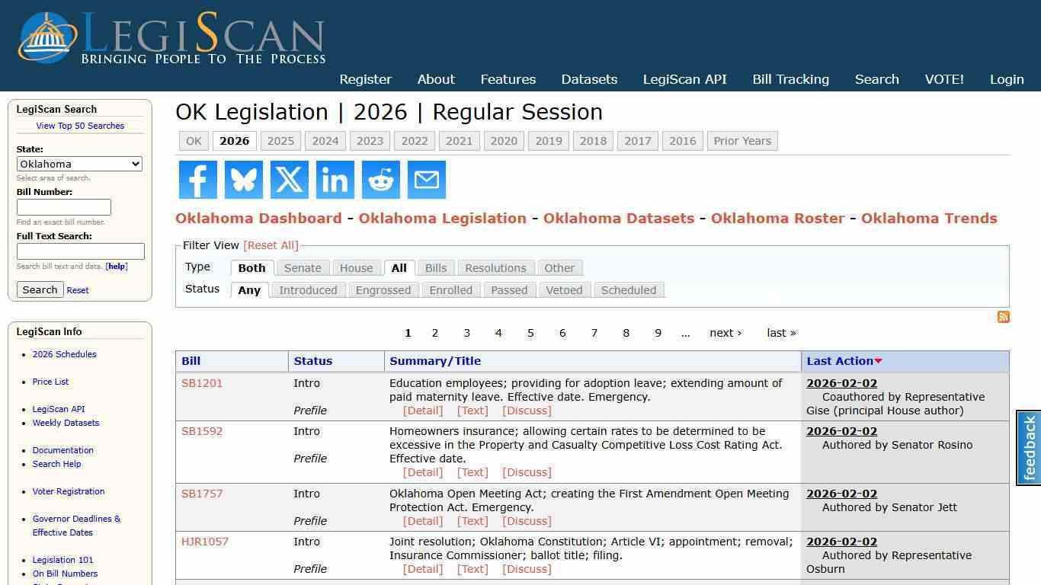Open the Datasets menu item
The height and width of the screenshot is (585, 1041).
click(x=588, y=79)
